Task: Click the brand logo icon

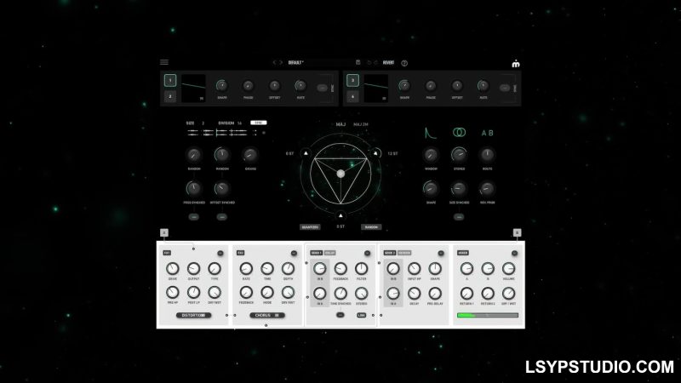Action: [516, 63]
